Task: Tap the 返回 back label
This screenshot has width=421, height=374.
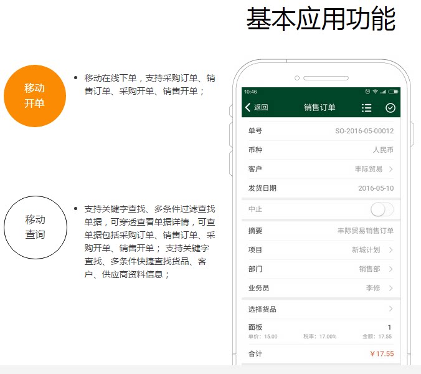Action: tap(261, 107)
